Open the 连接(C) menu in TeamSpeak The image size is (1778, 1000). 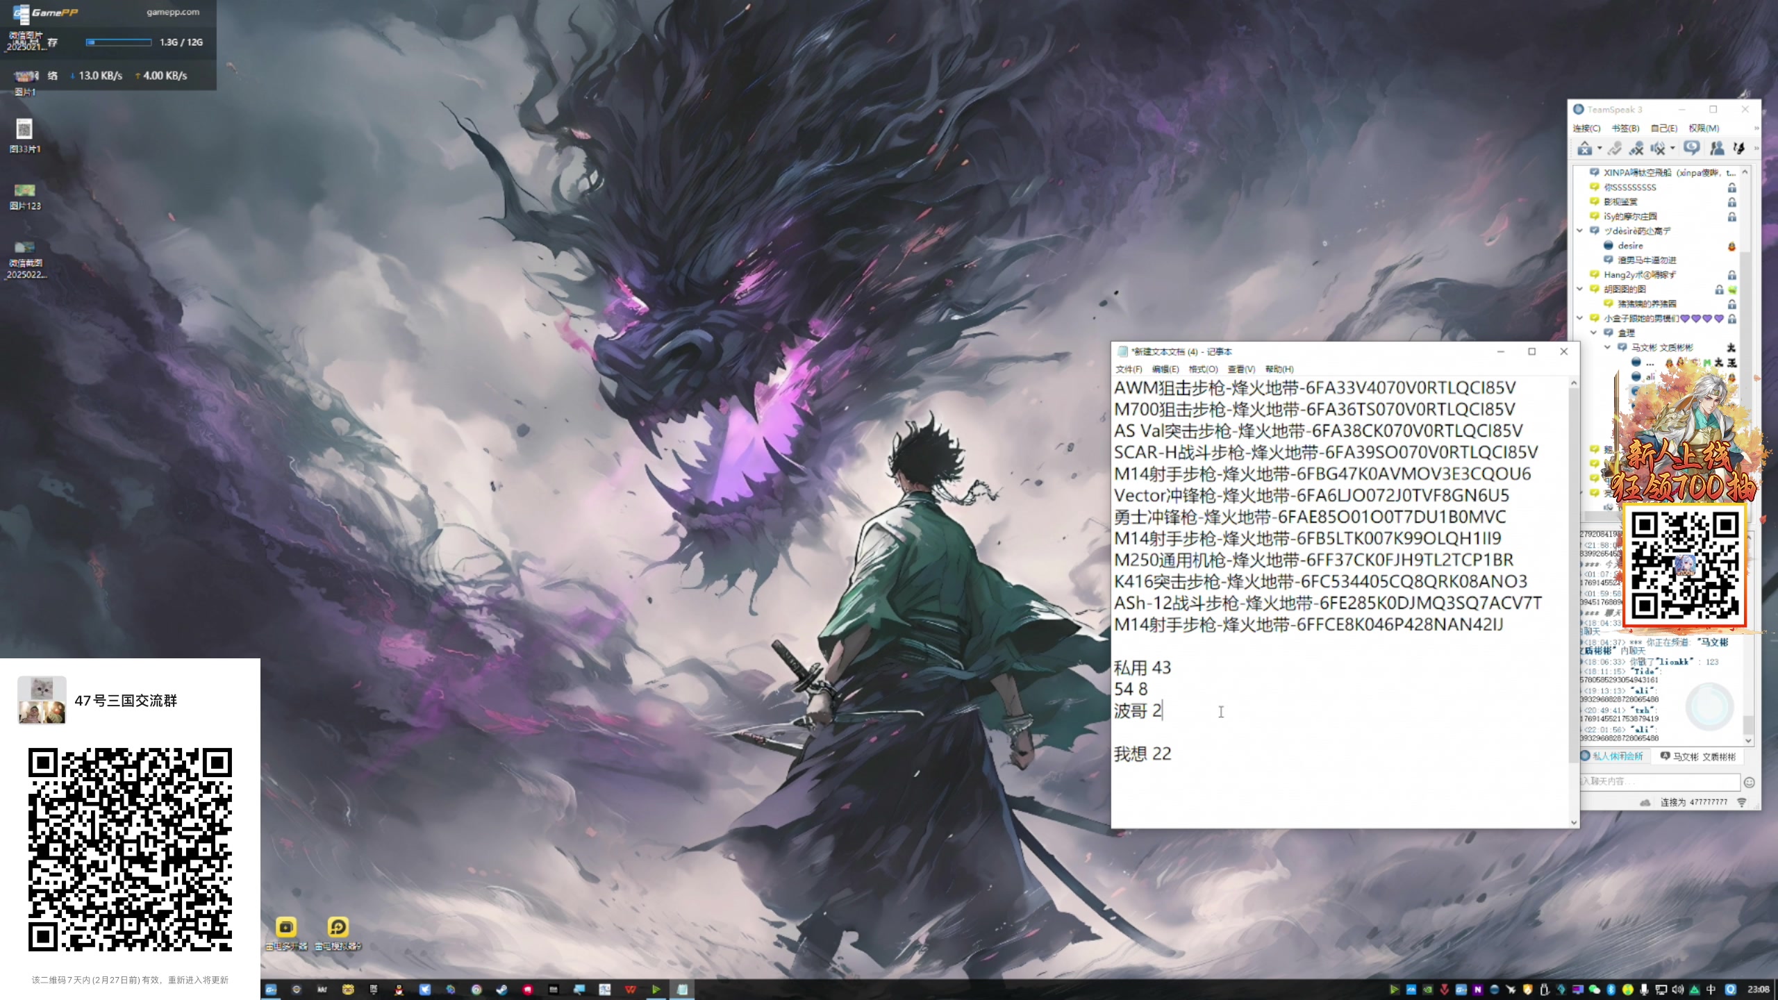1586,128
